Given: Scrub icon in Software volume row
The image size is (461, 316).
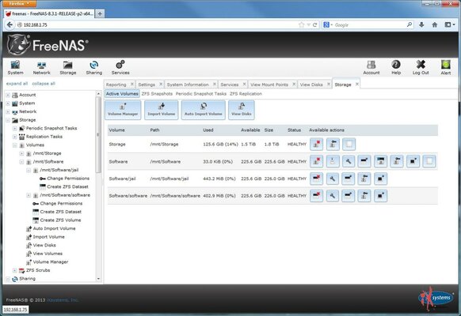Looking at the screenshot, I should (332, 161).
